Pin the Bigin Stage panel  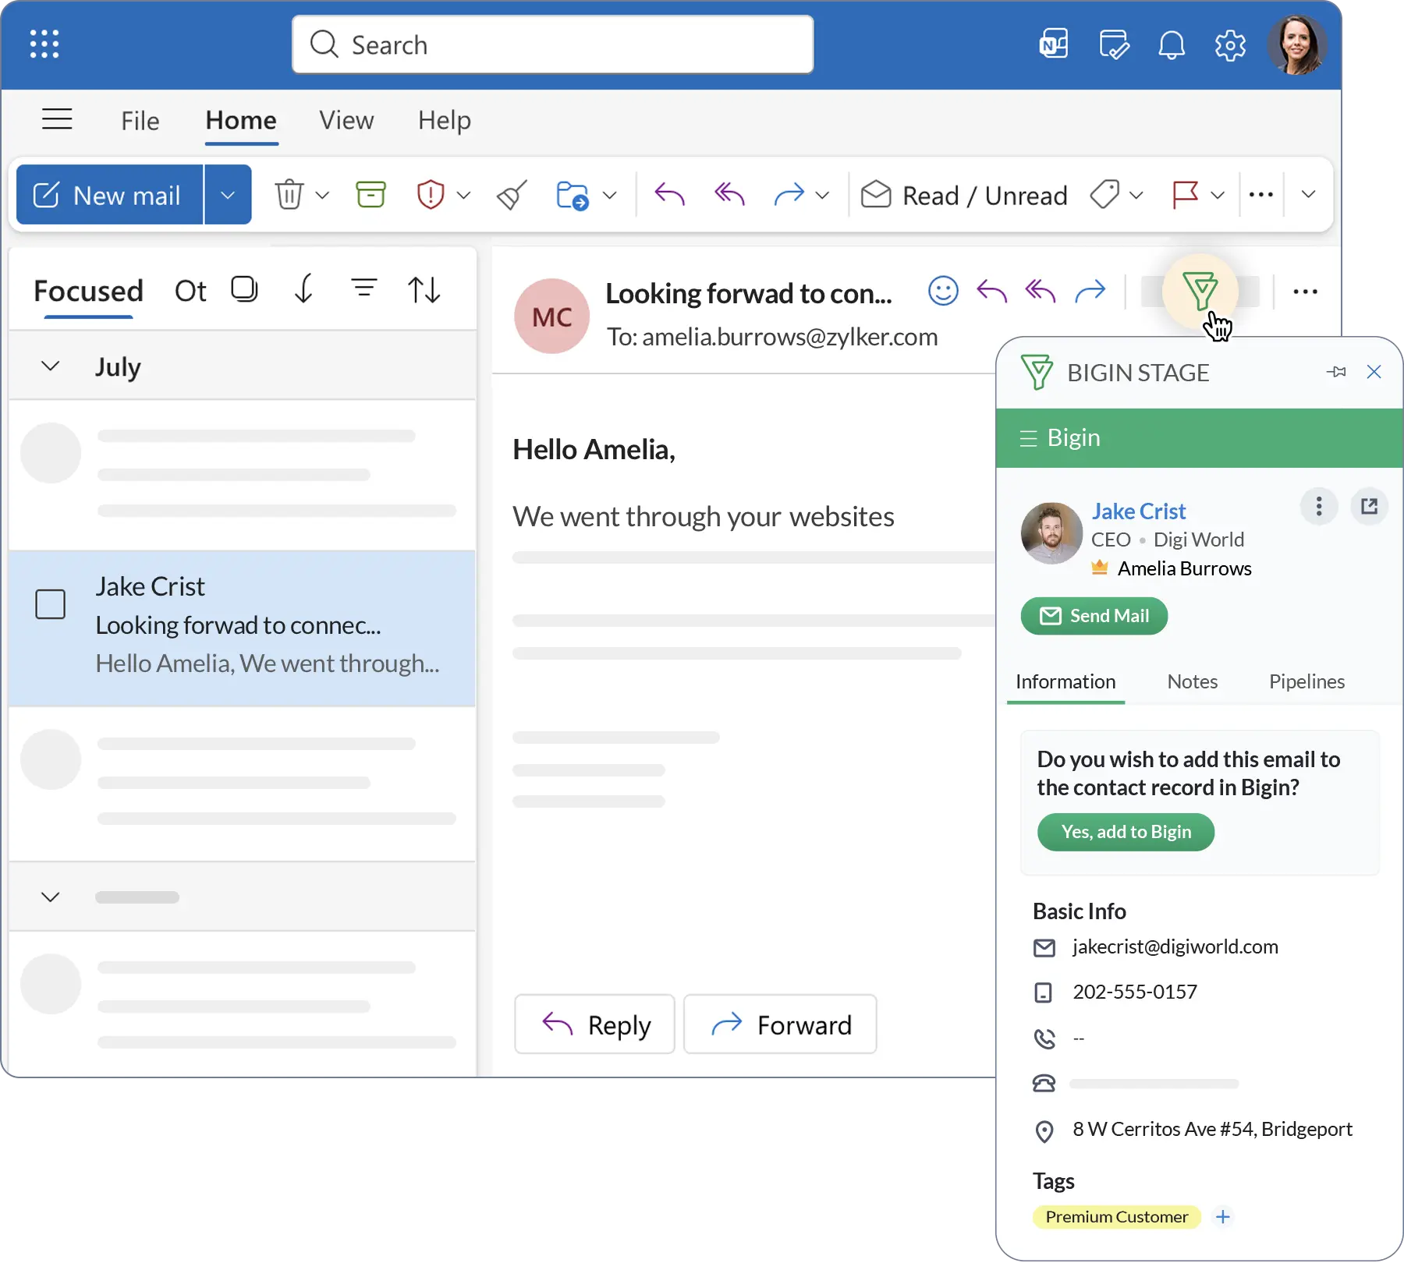pyautogui.click(x=1336, y=372)
